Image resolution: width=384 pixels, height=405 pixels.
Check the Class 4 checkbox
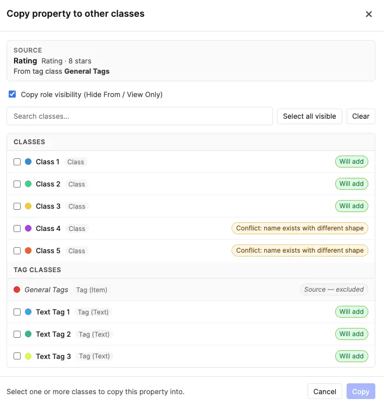coord(17,228)
